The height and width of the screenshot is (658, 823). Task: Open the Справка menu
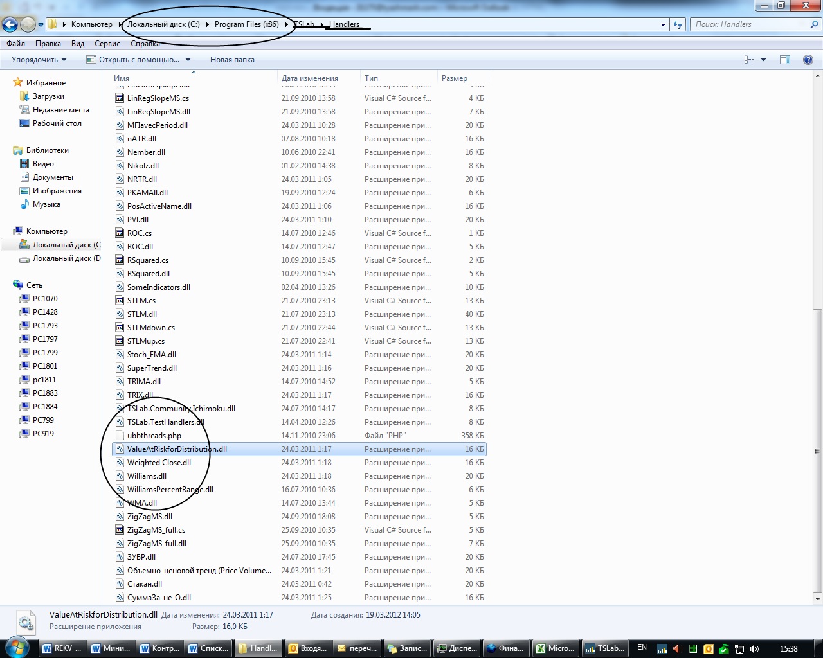(145, 44)
